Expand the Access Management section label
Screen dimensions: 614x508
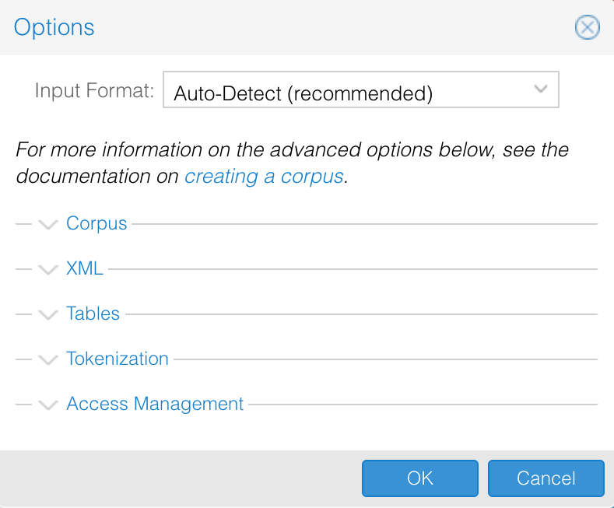155,404
